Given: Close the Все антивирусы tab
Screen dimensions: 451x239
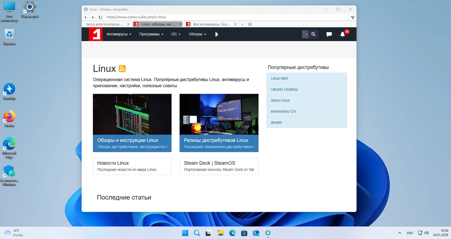Looking at the screenshot, I should tap(235, 24).
